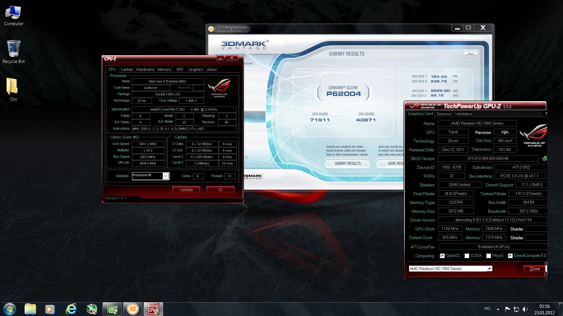563x316 pixels.
Task: Click the Validate button in CPU-Z
Action: [186, 190]
